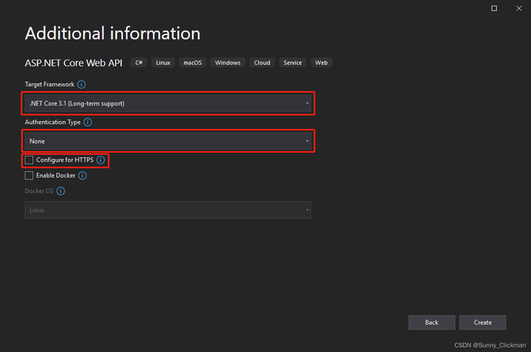Click the ASP.NET Core Web API title
This screenshot has height=352, width=531.
point(74,63)
